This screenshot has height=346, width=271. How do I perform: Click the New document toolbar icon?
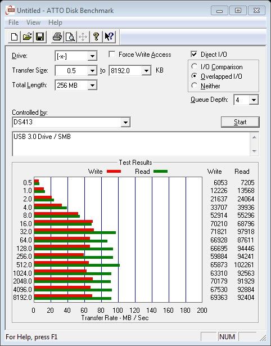coord(14,37)
